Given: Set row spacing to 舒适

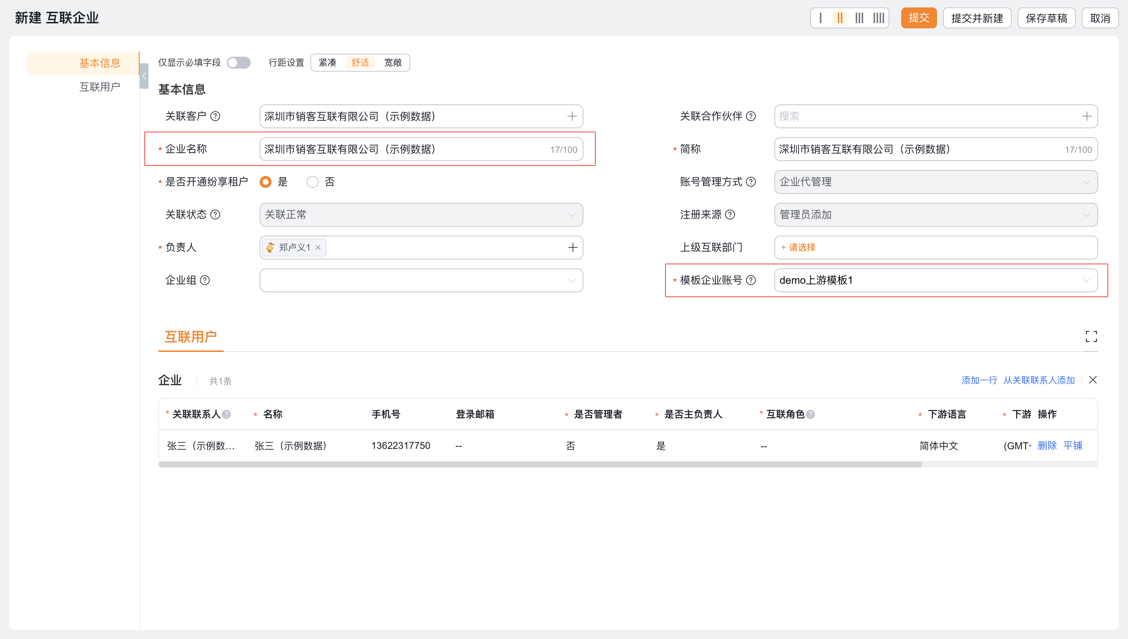Looking at the screenshot, I should (360, 63).
